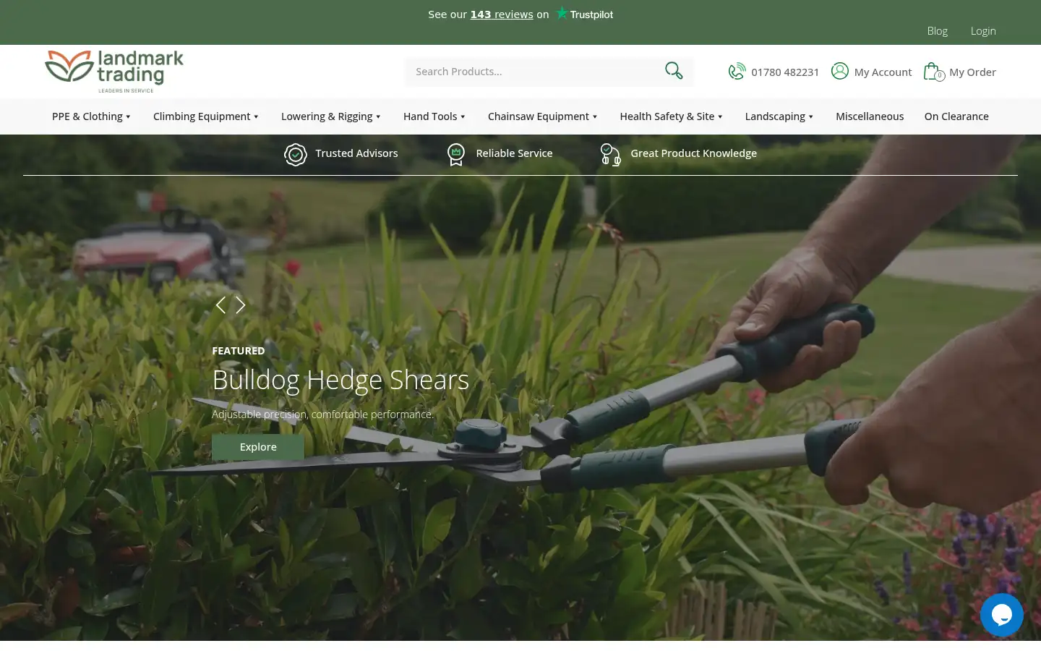Open the Blog link

pyautogui.click(x=937, y=30)
